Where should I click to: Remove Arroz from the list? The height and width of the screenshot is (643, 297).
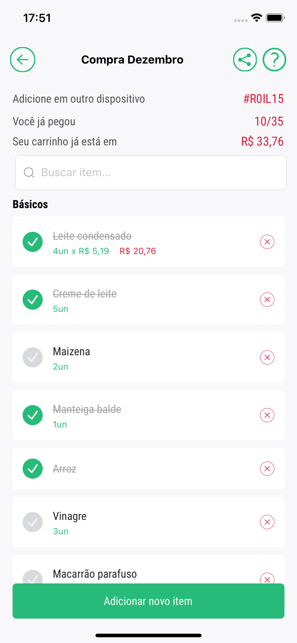[267, 469]
